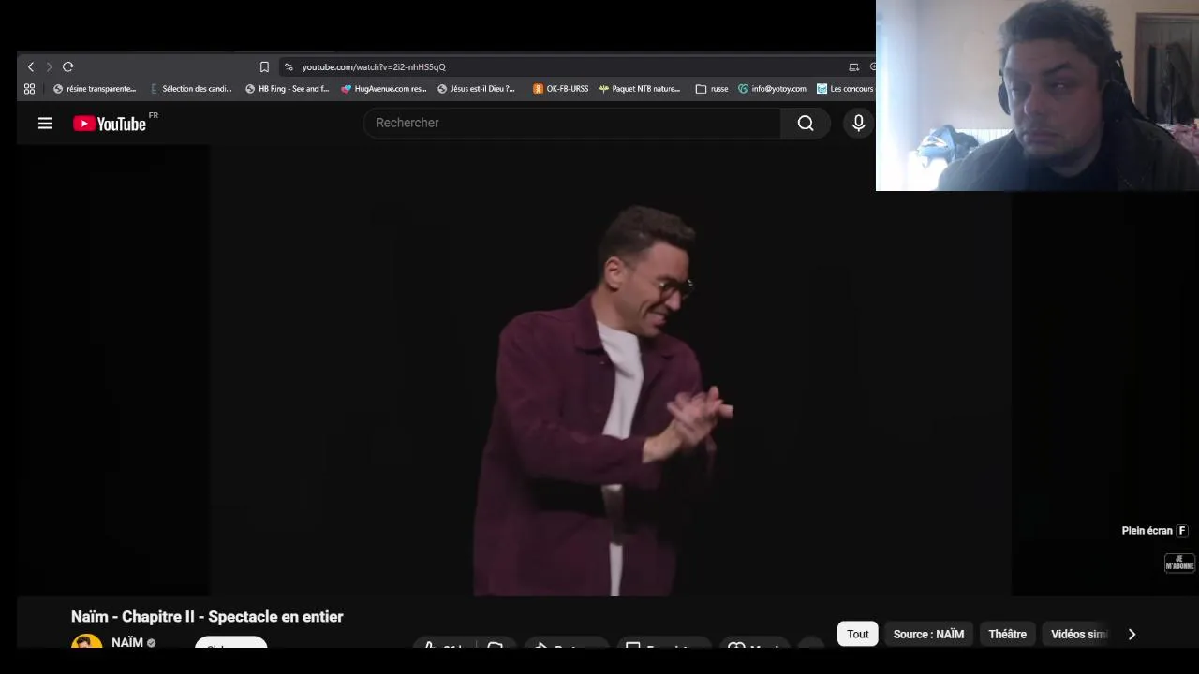1199x674 pixels.
Task: Focus the 'Rechercher' search field
Action: pyautogui.click(x=571, y=123)
